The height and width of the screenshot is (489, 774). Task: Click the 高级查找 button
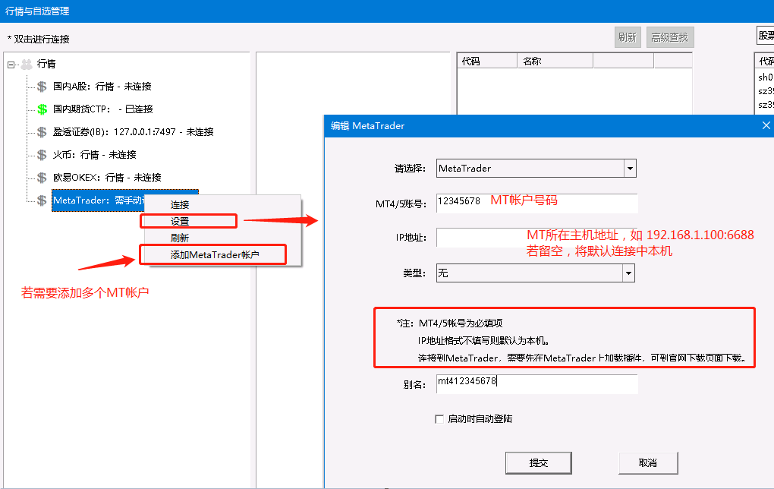670,37
